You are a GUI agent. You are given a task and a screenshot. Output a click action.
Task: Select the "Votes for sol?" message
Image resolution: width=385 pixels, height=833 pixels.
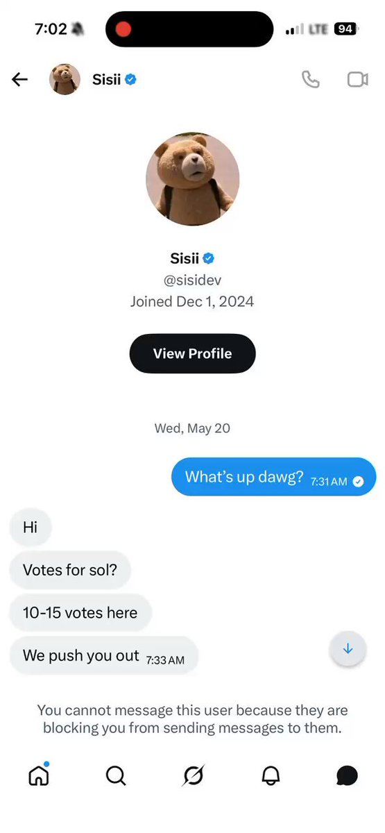click(70, 570)
